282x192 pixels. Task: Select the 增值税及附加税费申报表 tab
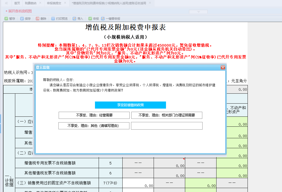click(x=109, y=3)
